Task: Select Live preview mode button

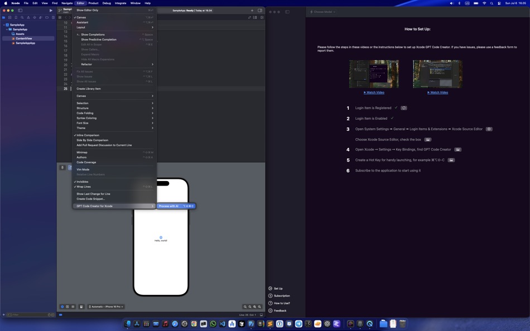Action: tap(62, 306)
